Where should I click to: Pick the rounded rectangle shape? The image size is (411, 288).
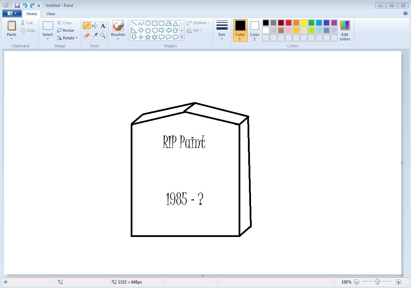coord(161,23)
